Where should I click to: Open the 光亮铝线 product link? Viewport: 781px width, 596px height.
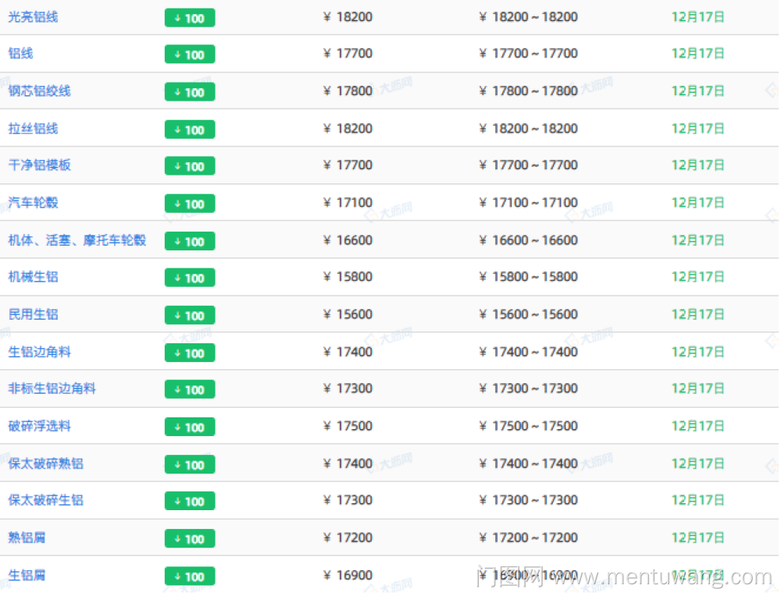(33, 16)
